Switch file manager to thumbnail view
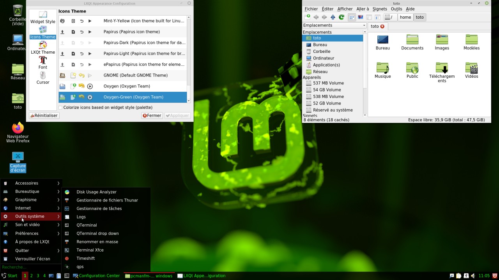 click(x=360, y=17)
